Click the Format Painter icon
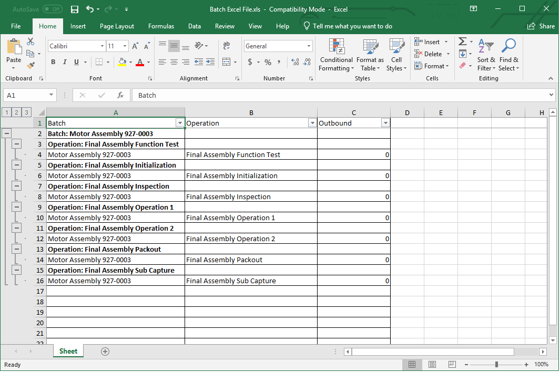 30,64
